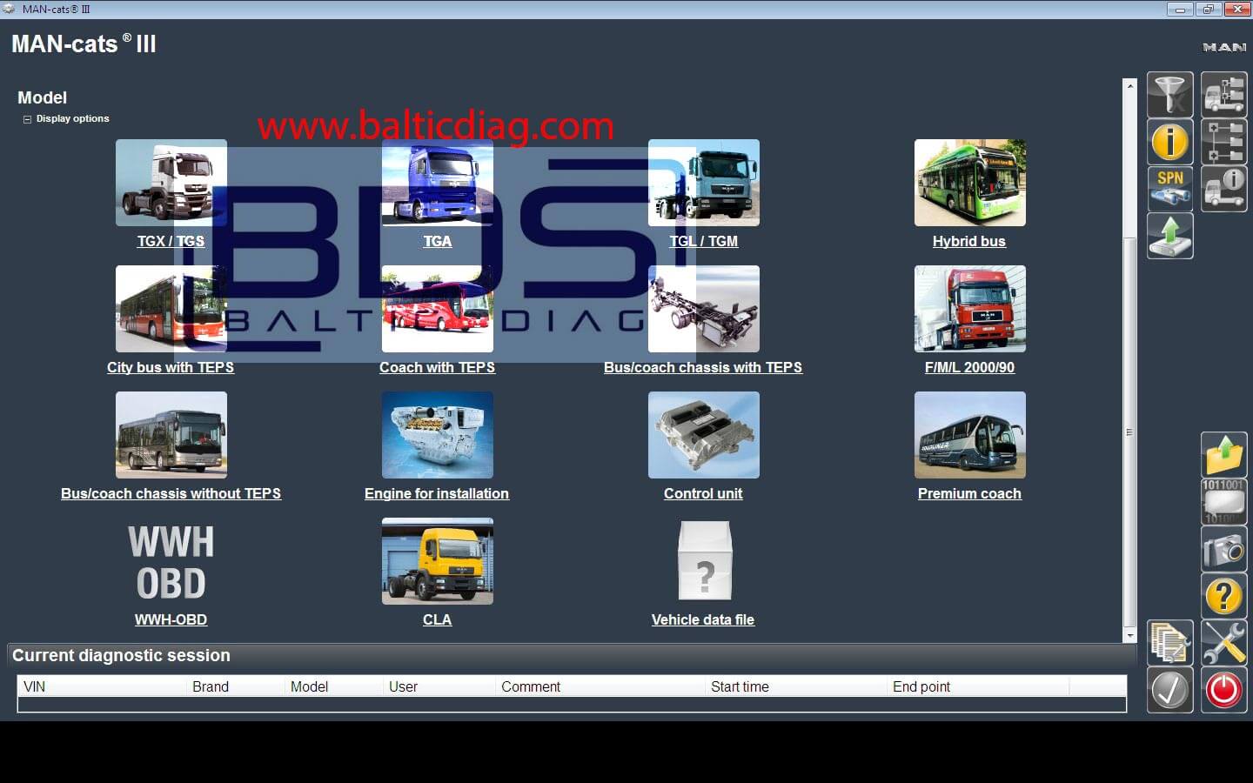Screen dimensions: 1253x783
Task: Click the truck with info badge icon
Action: [1224, 189]
